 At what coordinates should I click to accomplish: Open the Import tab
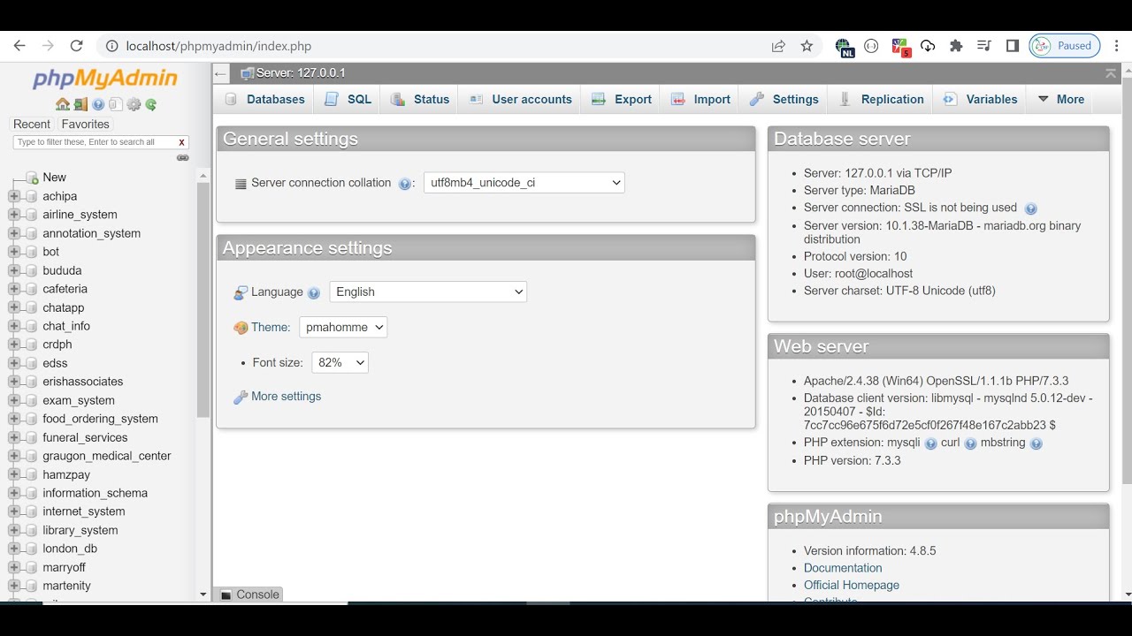[700, 99]
